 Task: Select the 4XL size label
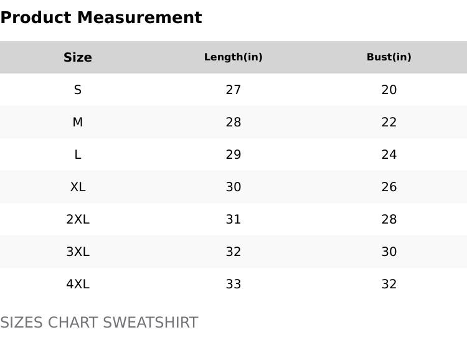[78, 284]
